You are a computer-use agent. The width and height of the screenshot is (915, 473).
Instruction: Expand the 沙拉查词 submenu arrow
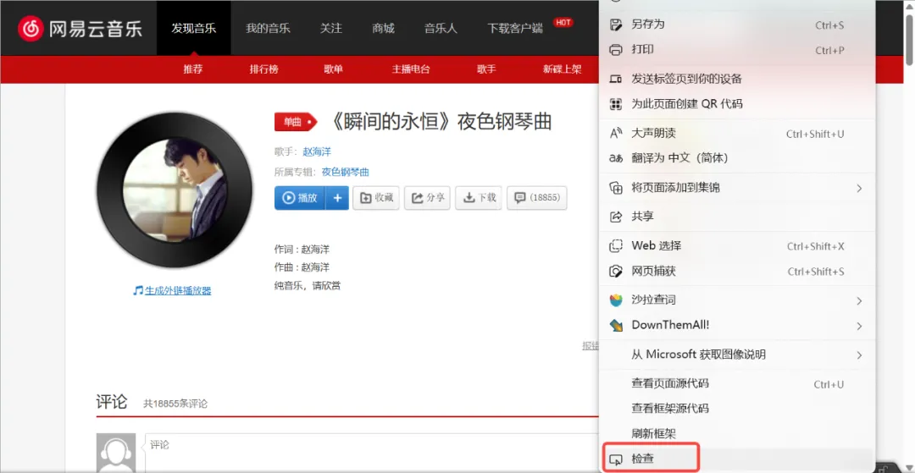[x=859, y=300]
